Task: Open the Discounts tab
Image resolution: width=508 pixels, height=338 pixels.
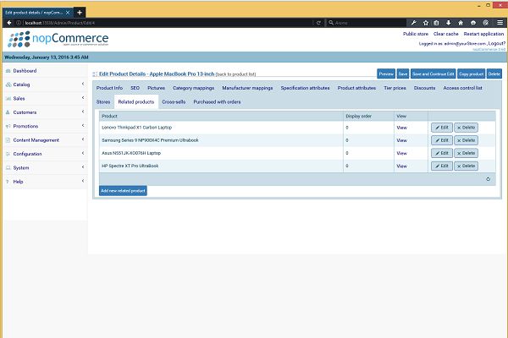Action: [424, 88]
